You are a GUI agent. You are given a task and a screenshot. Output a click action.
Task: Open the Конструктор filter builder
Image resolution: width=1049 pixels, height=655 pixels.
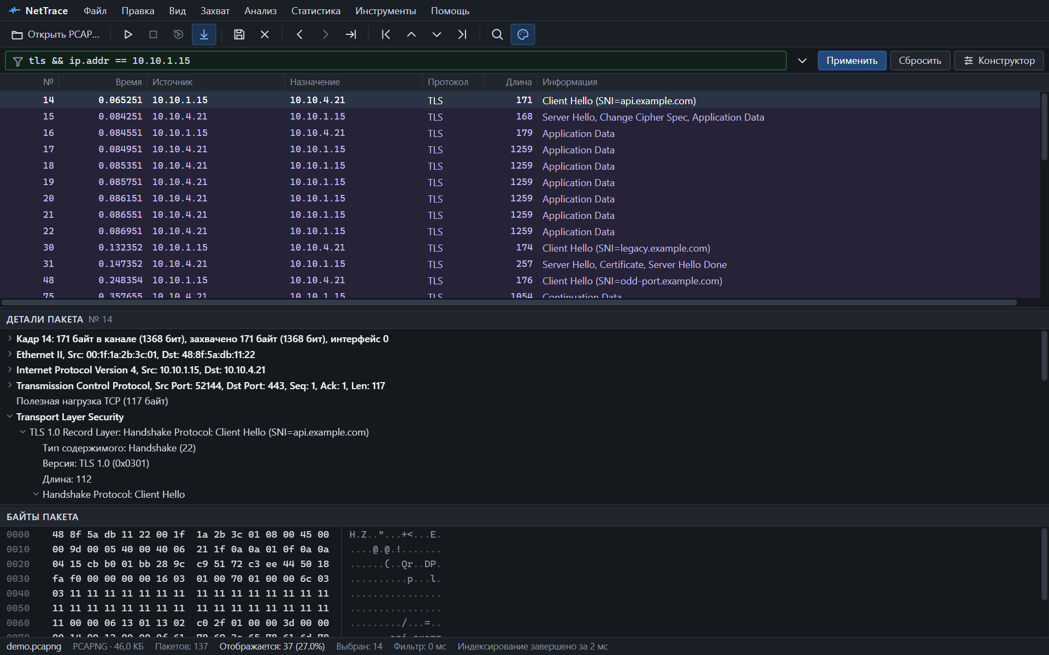(999, 61)
